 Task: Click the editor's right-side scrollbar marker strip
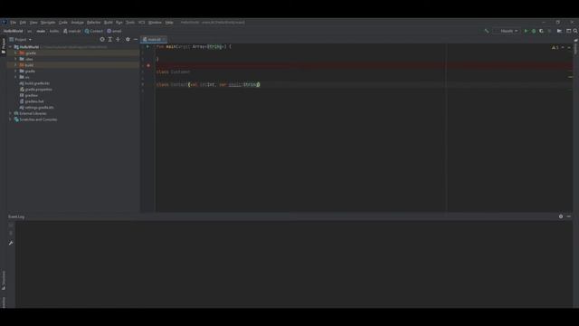tap(571, 128)
